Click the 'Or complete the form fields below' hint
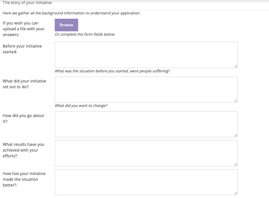The width and height of the screenshot is (269, 198). 85,34
